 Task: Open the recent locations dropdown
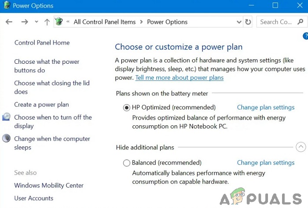point(37,22)
